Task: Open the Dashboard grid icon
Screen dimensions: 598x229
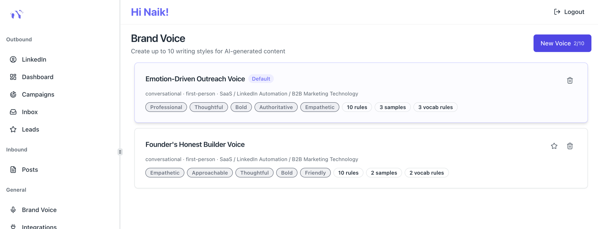Action: 13,77
